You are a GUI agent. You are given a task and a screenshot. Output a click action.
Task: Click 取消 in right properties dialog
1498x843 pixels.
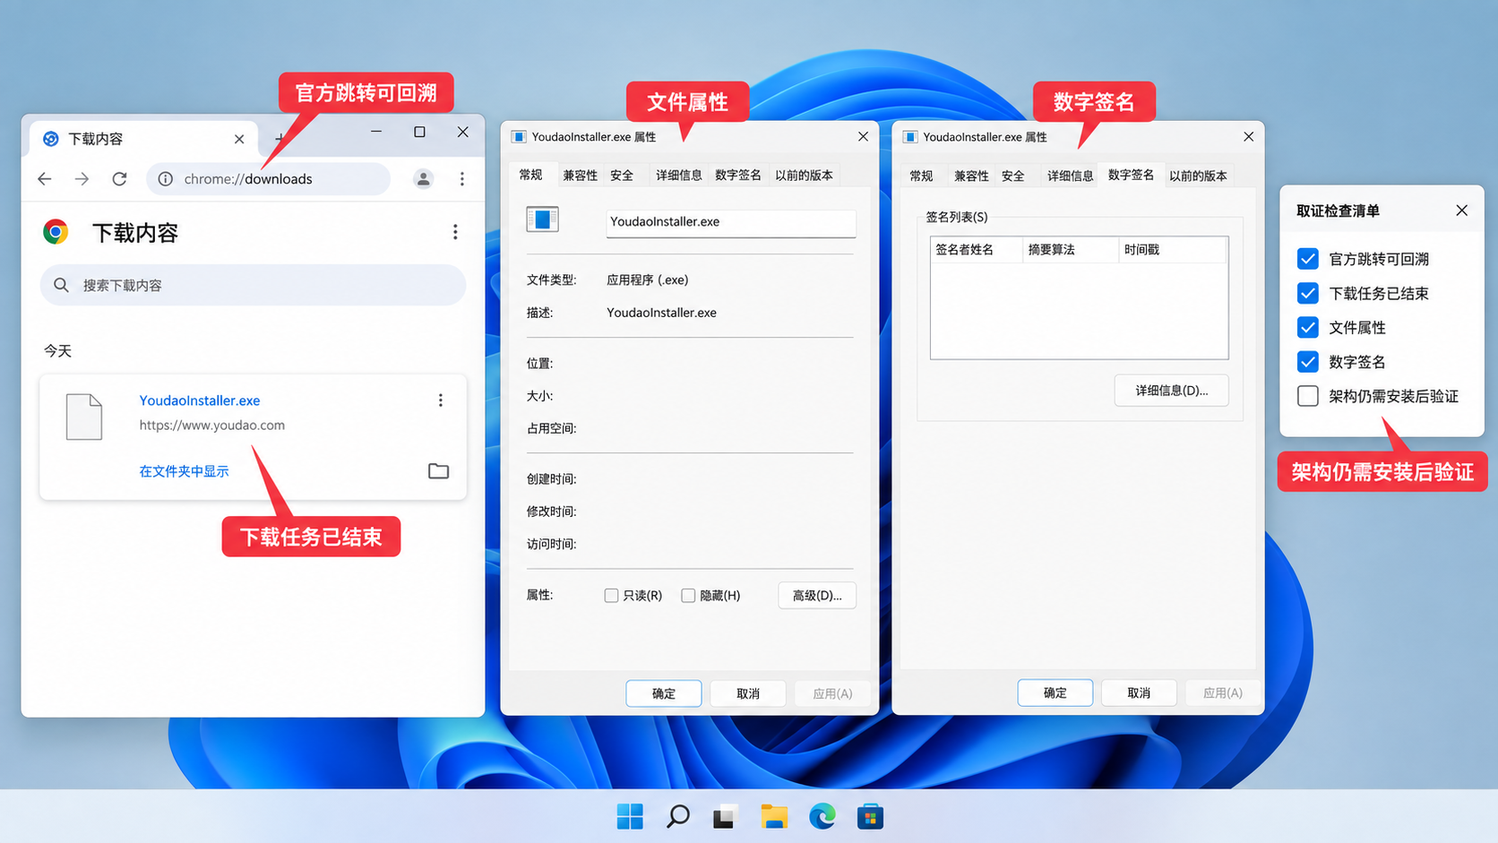click(1139, 692)
